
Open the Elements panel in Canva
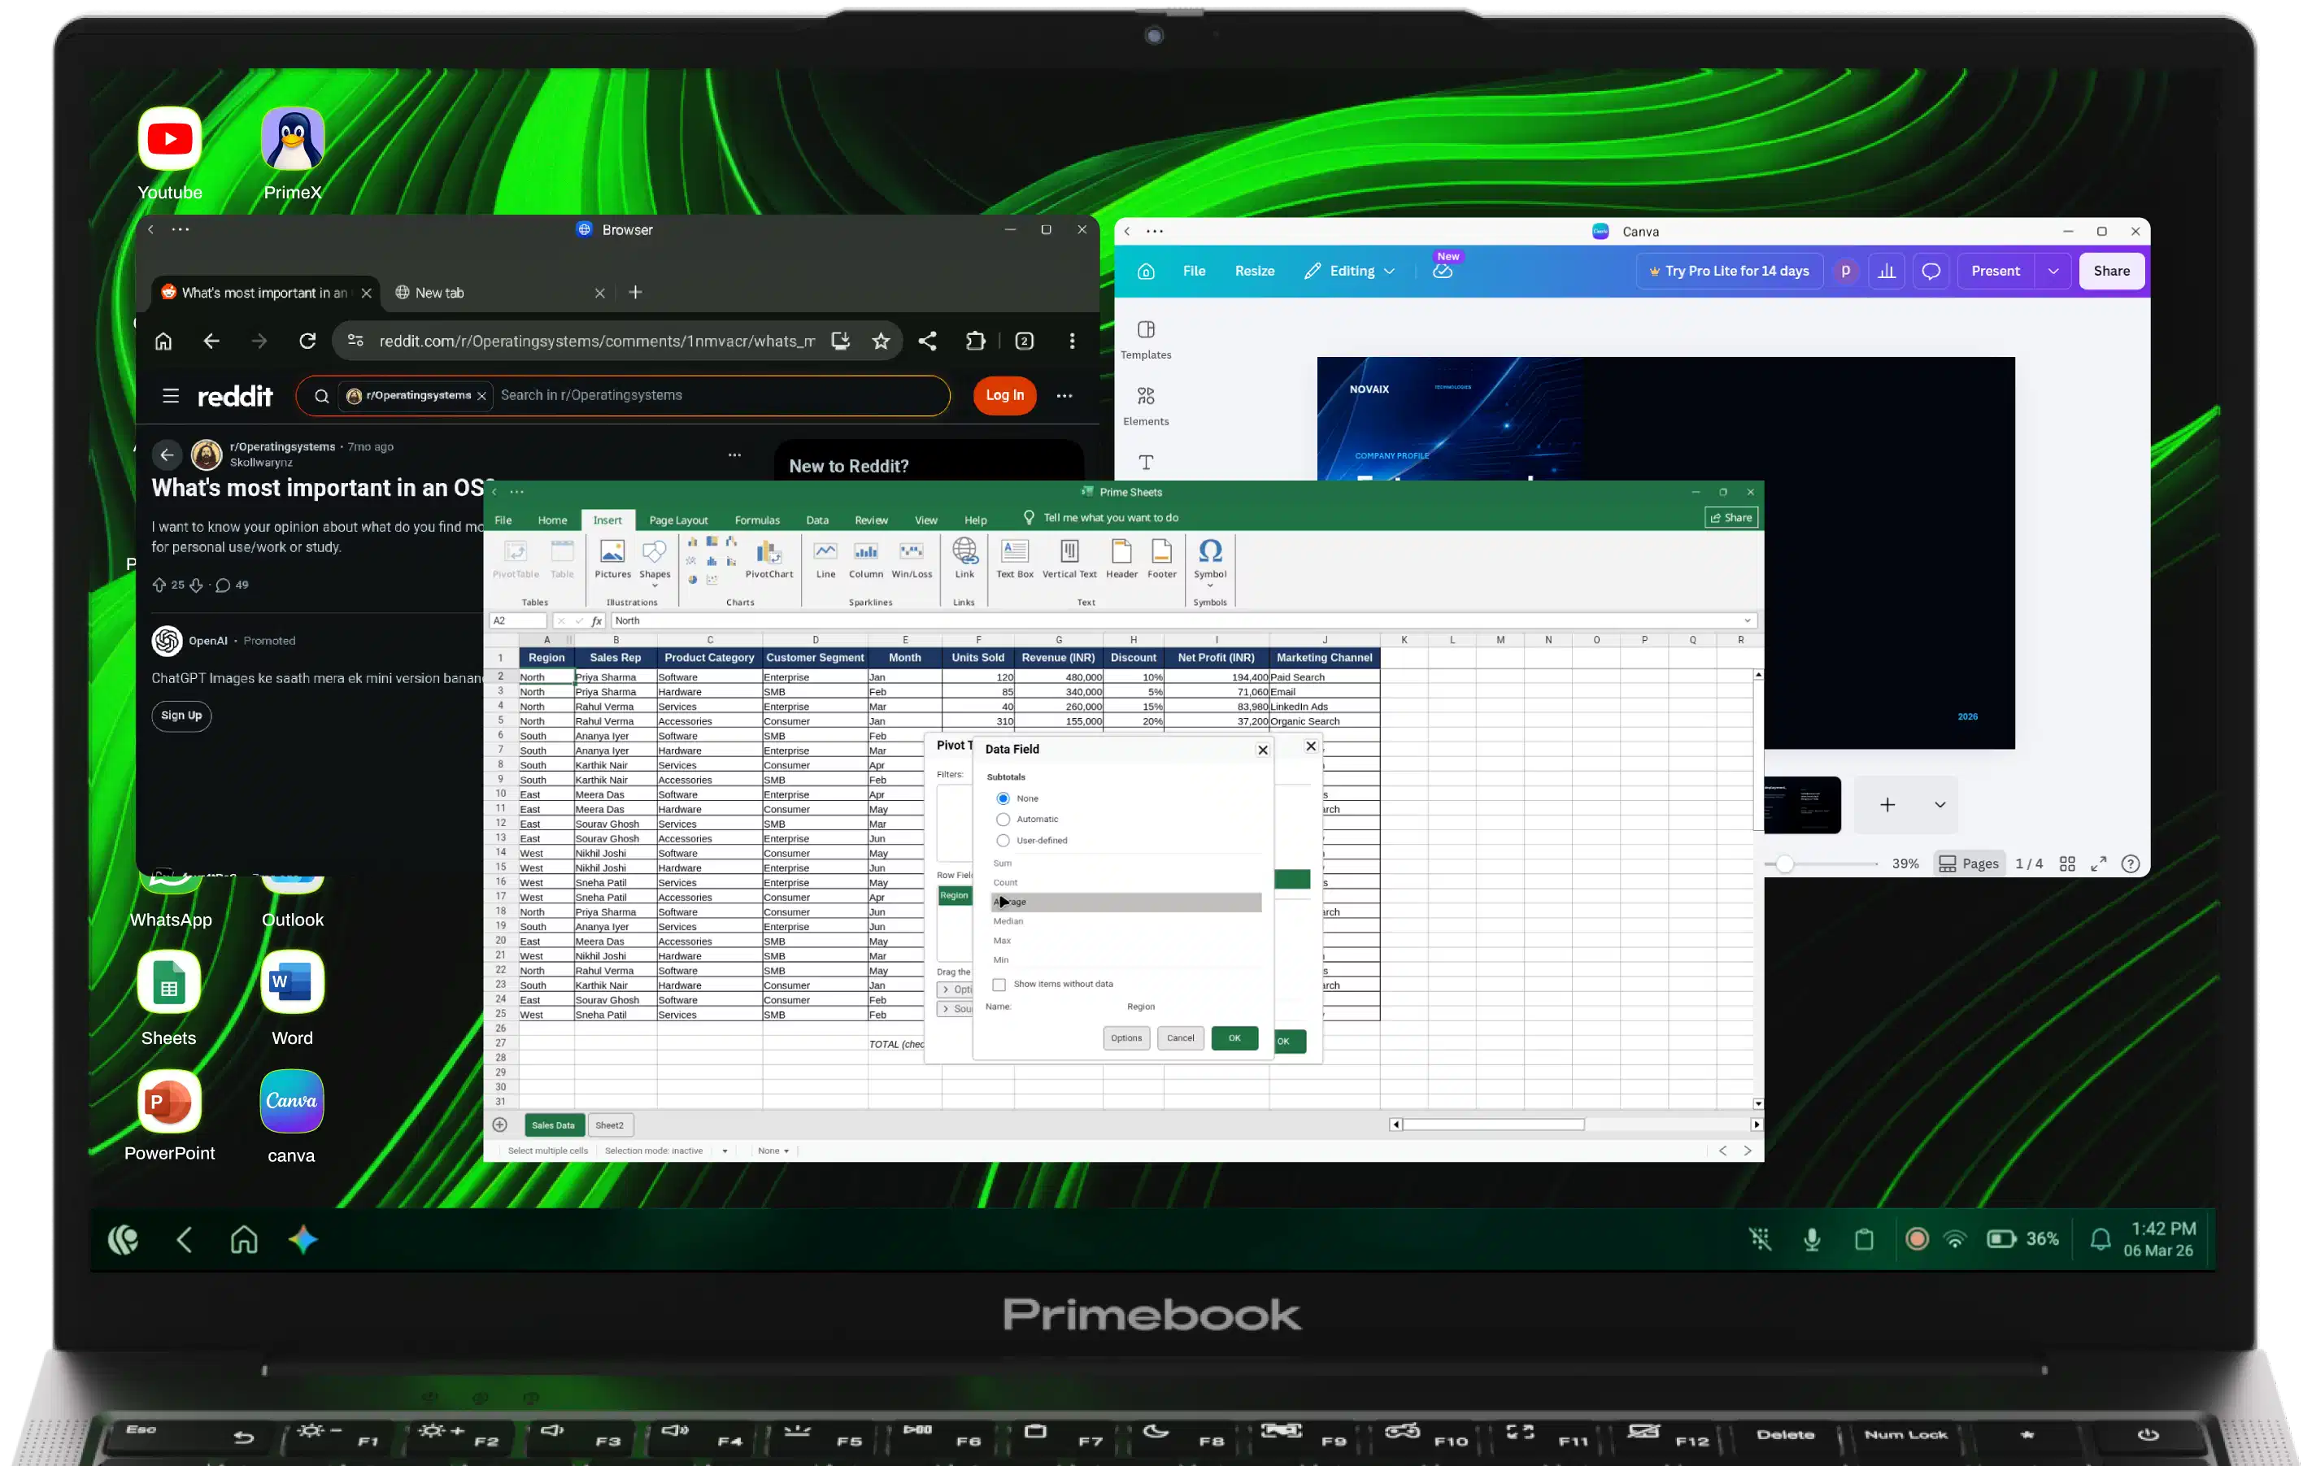1146,406
